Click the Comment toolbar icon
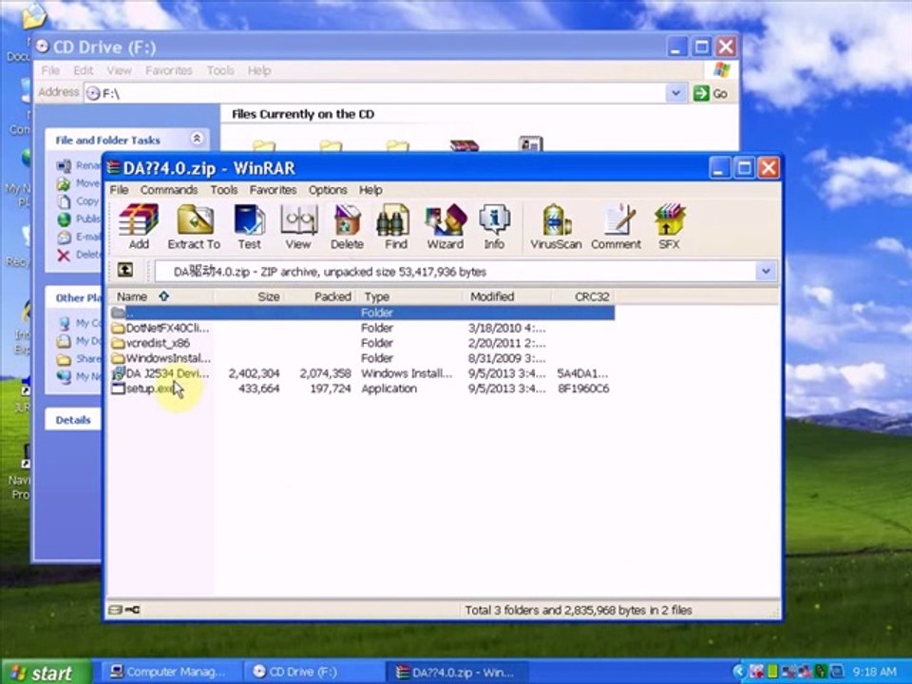The height and width of the screenshot is (684, 912). click(x=616, y=227)
